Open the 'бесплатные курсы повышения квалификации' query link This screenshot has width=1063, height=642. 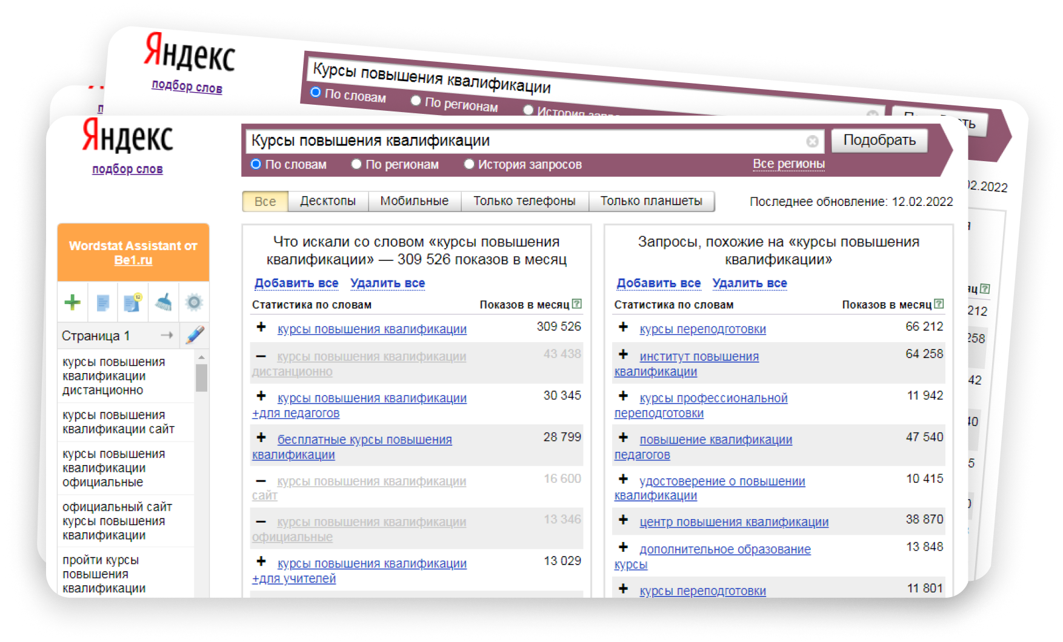[x=352, y=447]
